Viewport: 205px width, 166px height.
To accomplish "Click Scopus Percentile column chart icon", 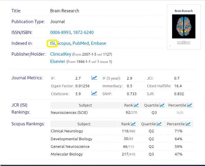I will tap(188, 124).
